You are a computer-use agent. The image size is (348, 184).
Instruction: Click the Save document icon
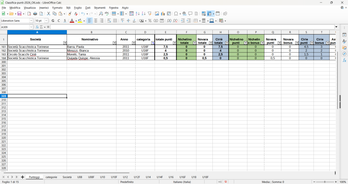coord(19,14)
